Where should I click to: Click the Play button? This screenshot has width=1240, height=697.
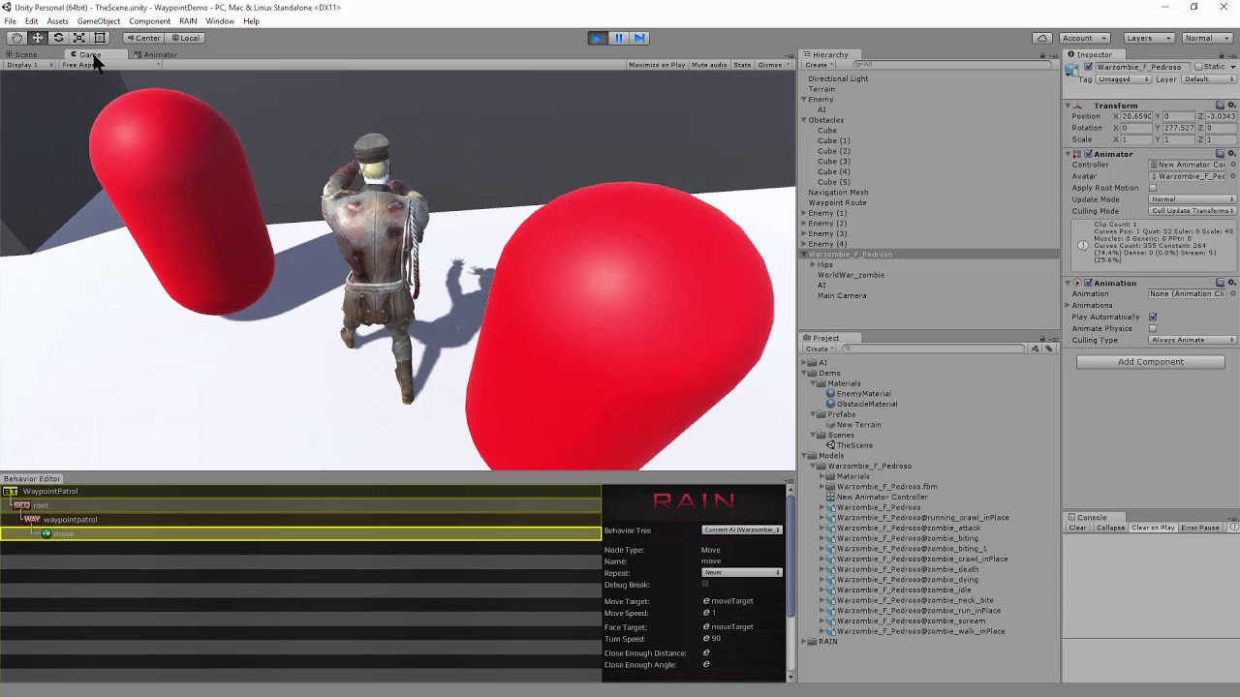pyautogui.click(x=598, y=38)
